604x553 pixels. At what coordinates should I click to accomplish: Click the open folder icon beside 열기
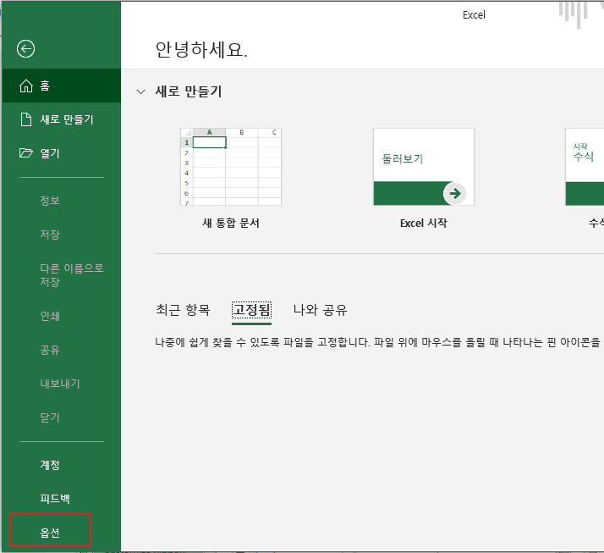26,153
